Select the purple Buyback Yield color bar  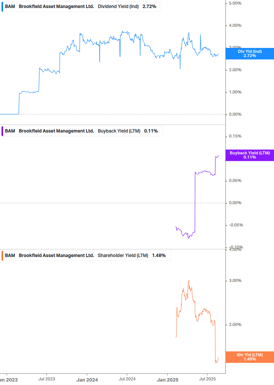[x=2, y=131]
